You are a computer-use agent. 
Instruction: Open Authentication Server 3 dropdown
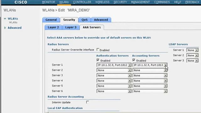coord(114,75)
